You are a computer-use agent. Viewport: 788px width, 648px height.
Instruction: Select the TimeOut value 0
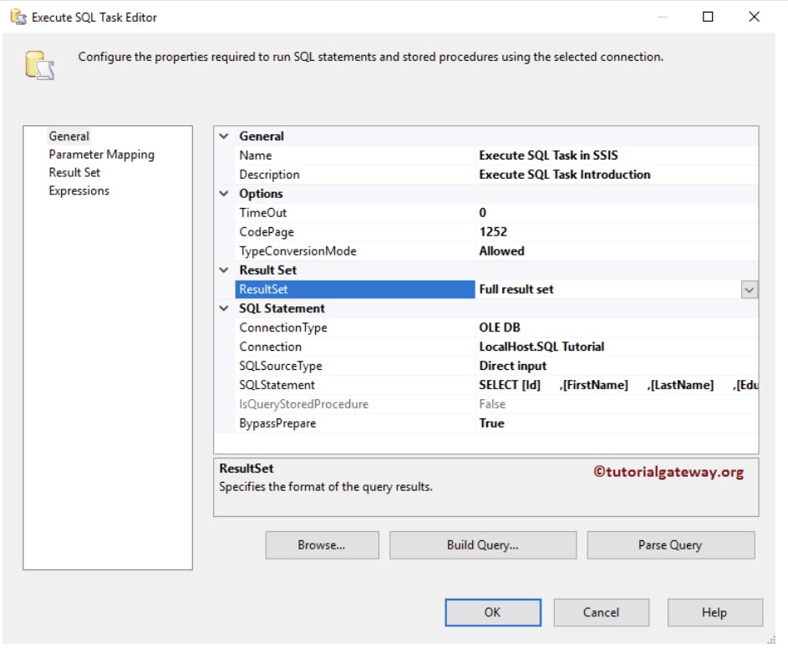click(x=617, y=212)
